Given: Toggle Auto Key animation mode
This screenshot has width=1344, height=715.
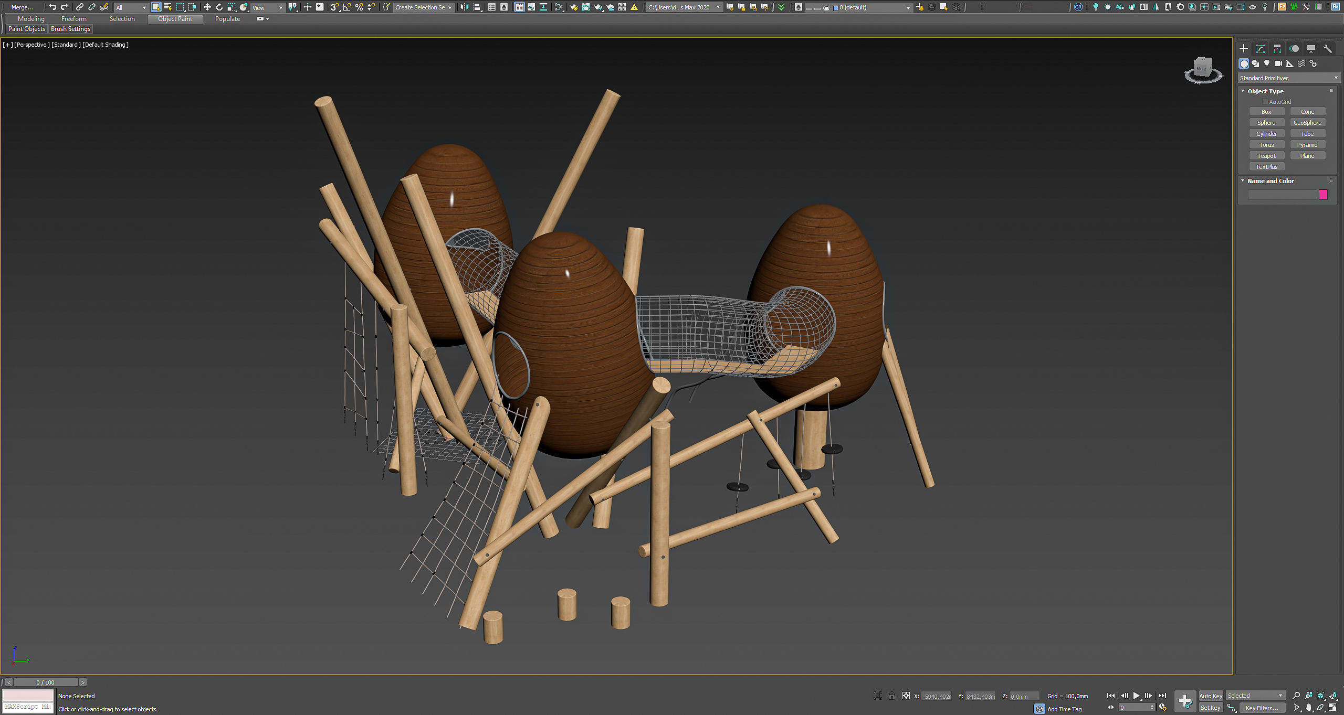Looking at the screenshot, I should [x=1210, y=696].
